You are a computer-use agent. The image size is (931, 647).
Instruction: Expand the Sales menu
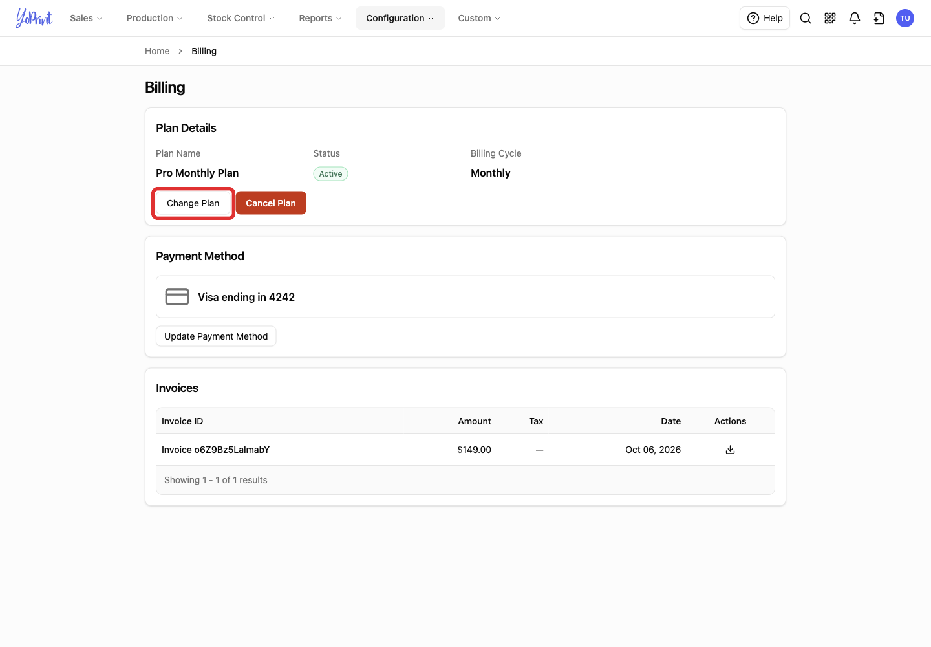click(86, 18)
